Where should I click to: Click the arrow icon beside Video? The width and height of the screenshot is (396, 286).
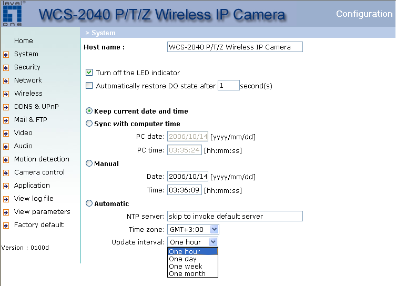(6, 134)
